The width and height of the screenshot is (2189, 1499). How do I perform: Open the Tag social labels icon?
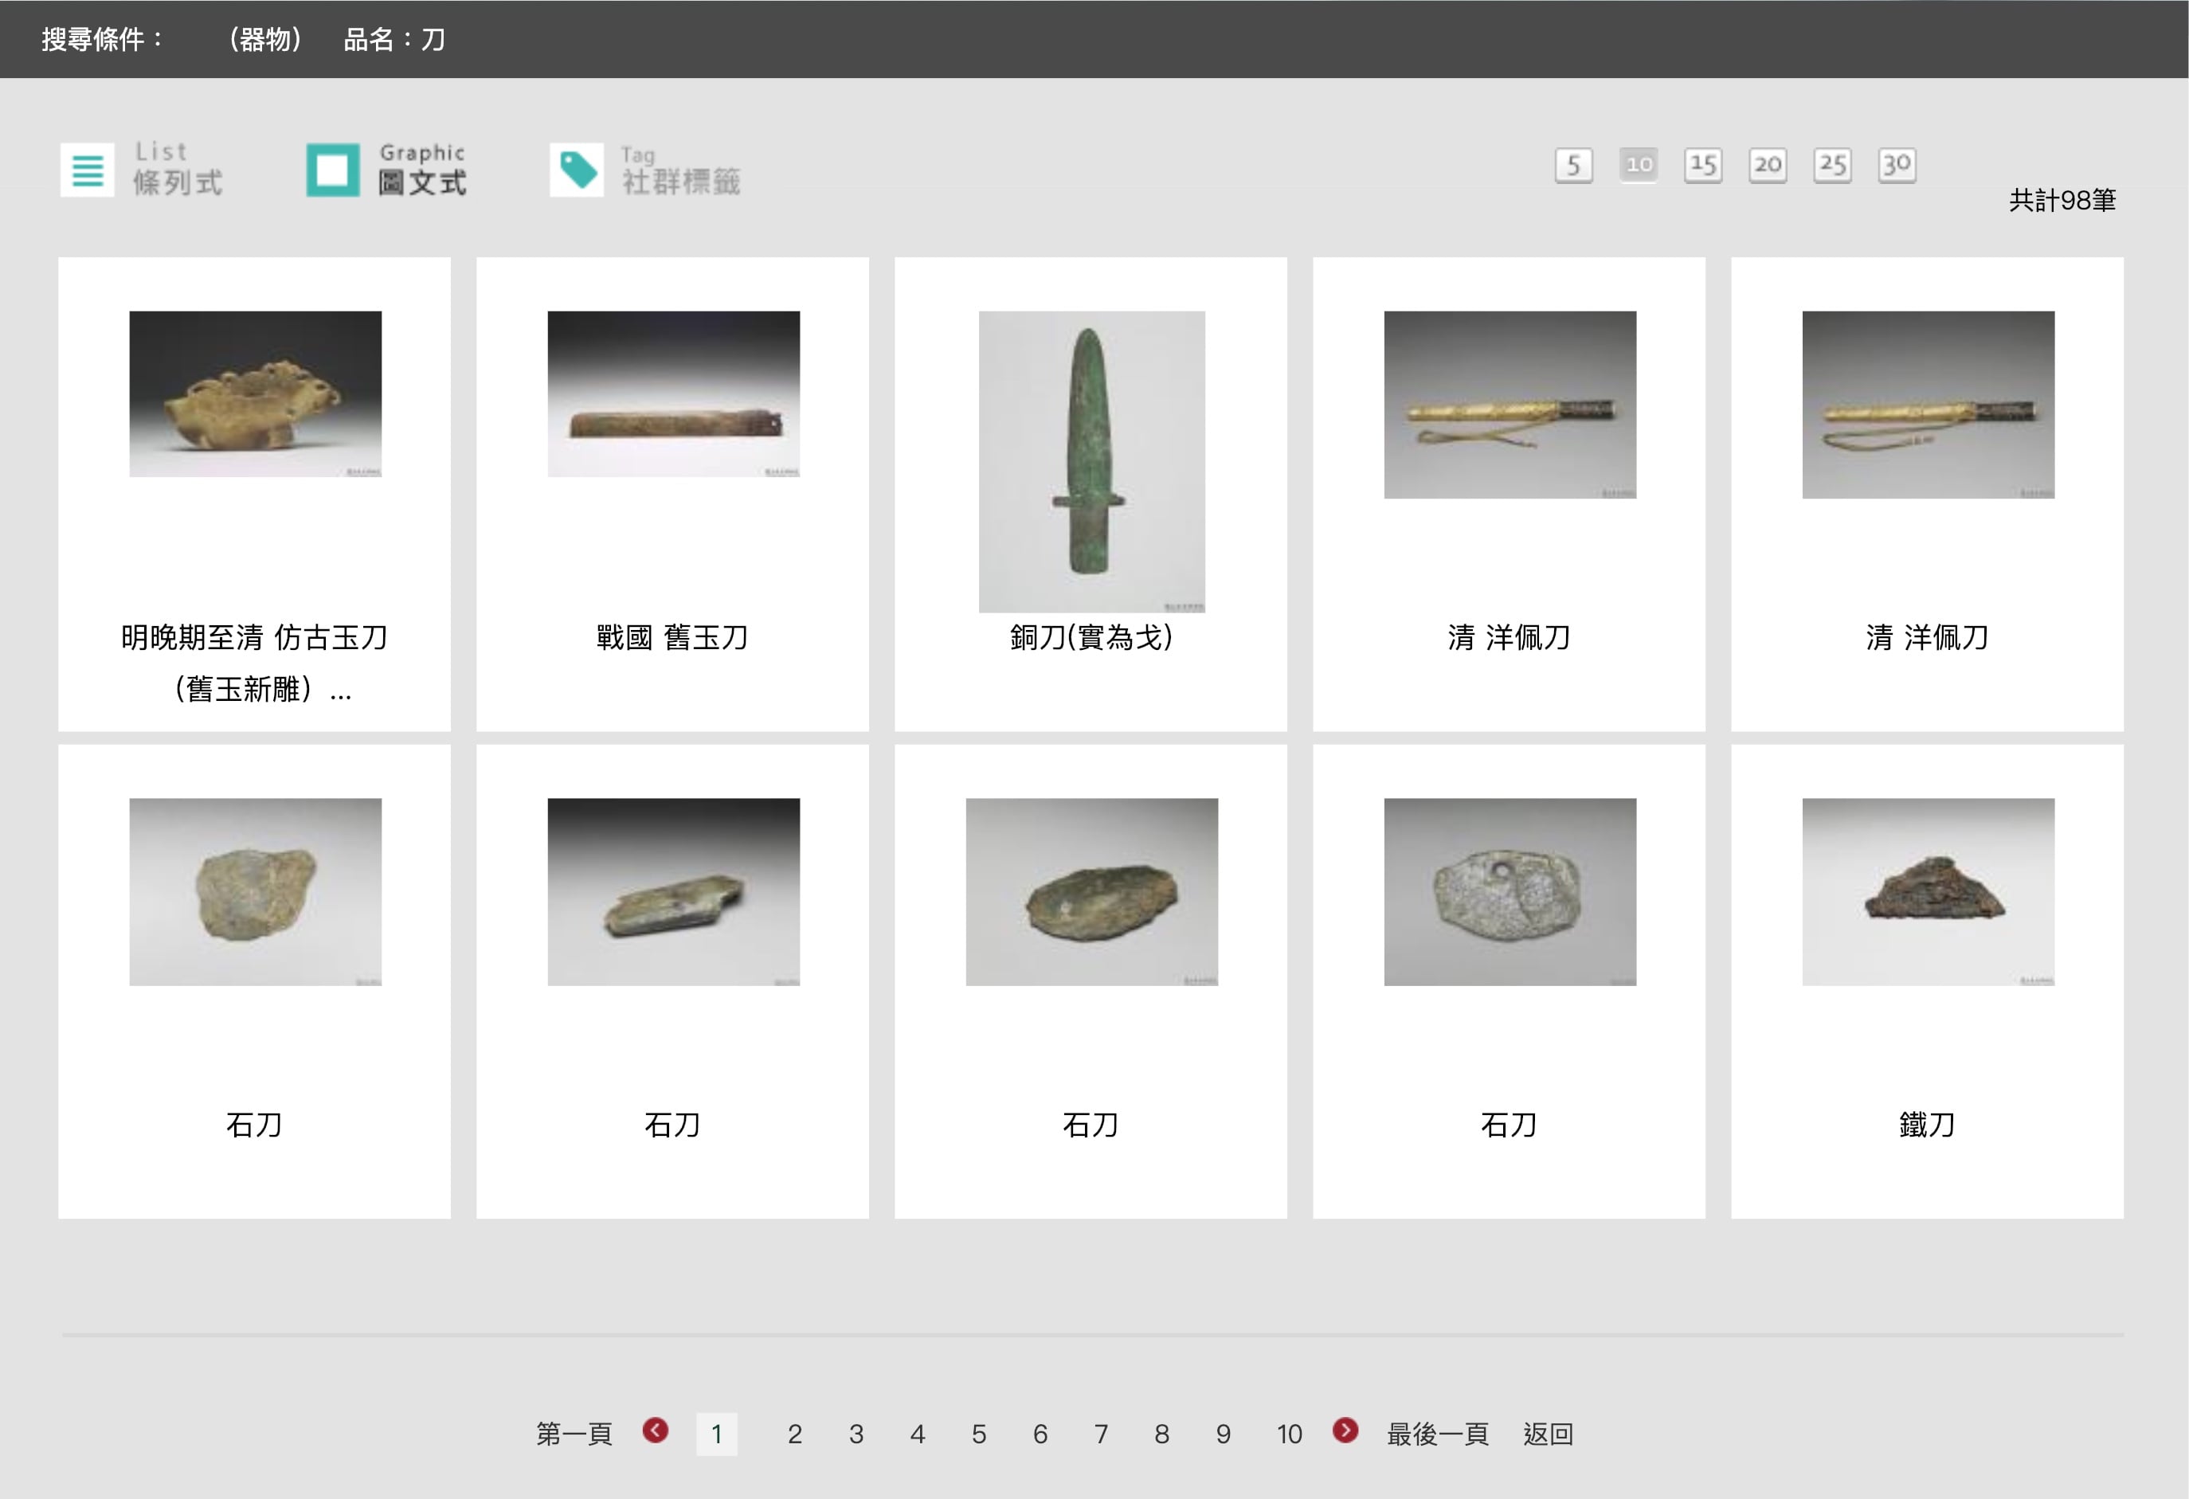(x=577, y=170)
